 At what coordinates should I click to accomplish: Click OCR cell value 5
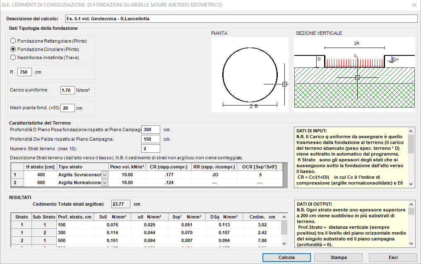[x=260, y=175]
